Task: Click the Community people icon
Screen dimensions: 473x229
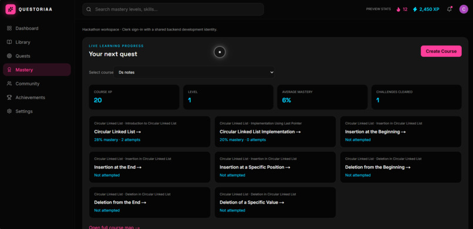Action: [x=9, y=84]
